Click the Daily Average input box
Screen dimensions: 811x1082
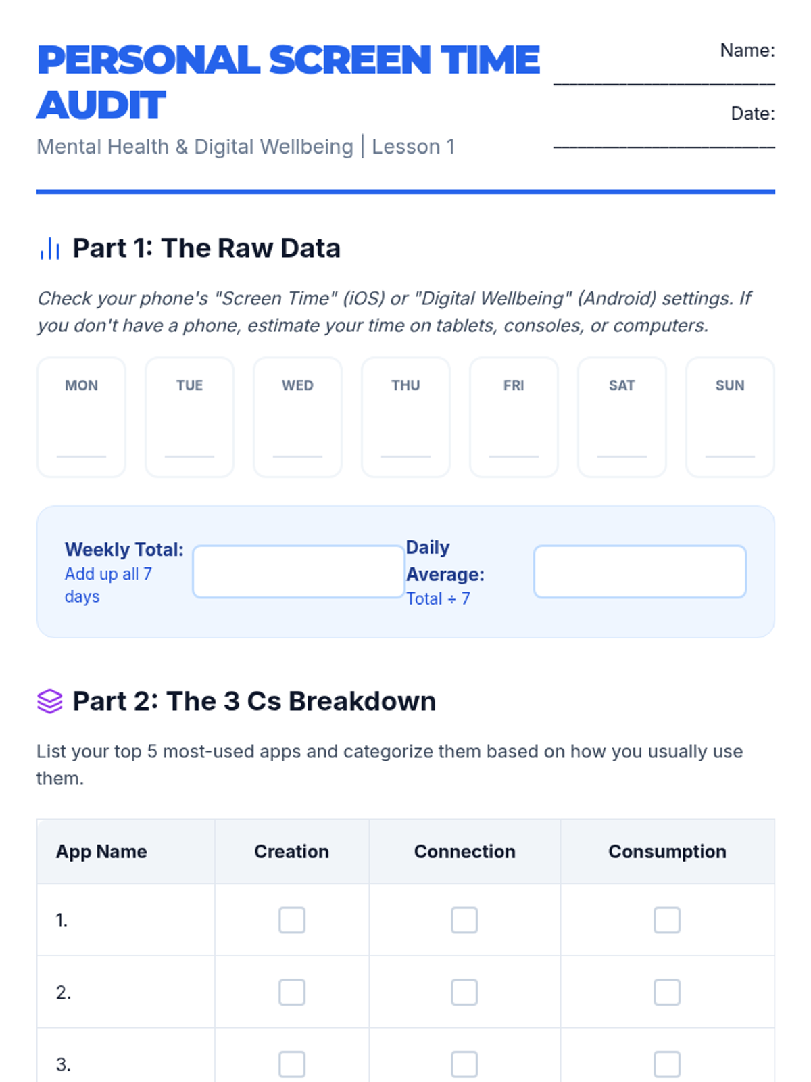pyautogui.click(x=639, y=572)
